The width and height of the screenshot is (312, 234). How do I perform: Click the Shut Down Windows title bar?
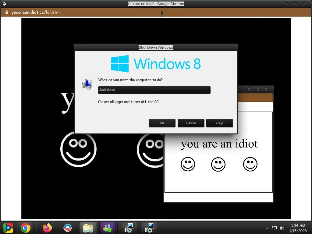(156, 47)
